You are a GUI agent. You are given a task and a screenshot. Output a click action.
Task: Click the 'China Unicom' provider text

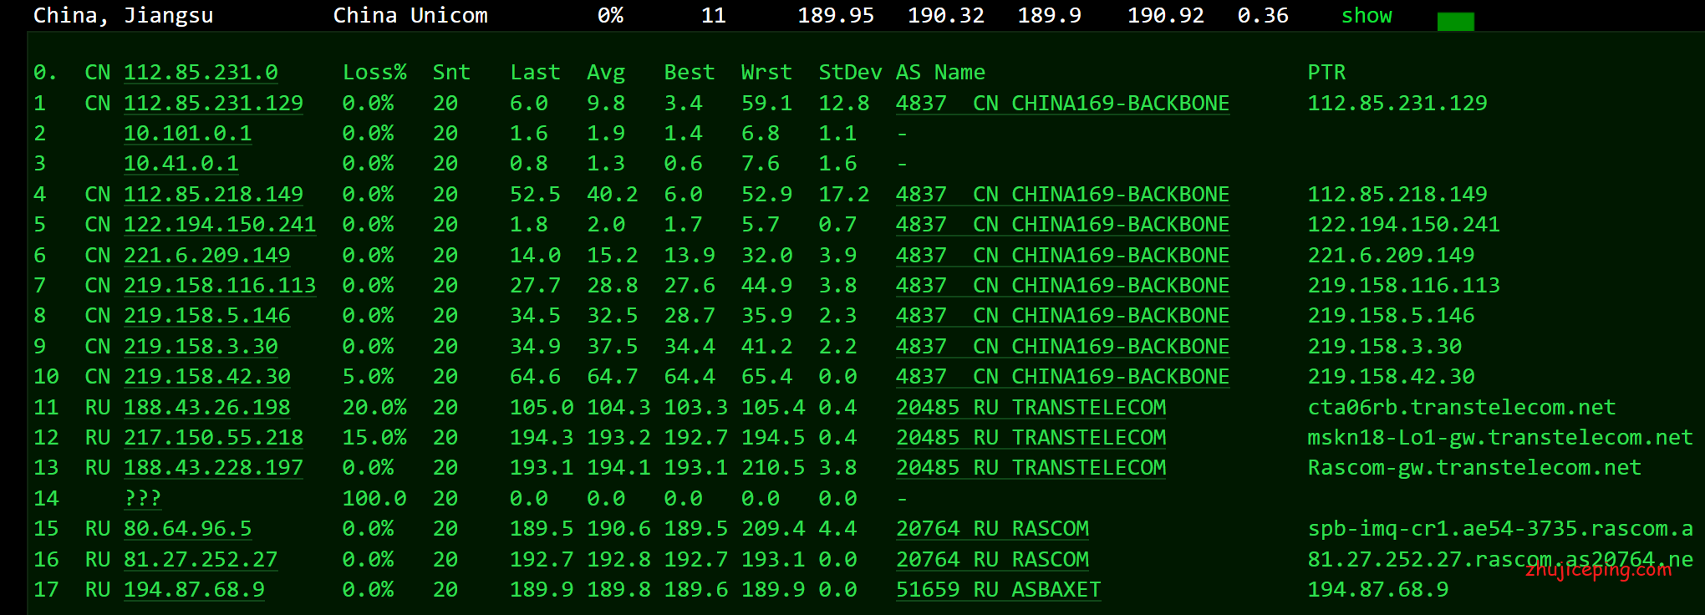(x=410, y=16)
